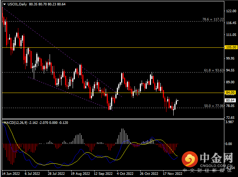Click the 3.987 MACD scale value

tap(230, 122)
